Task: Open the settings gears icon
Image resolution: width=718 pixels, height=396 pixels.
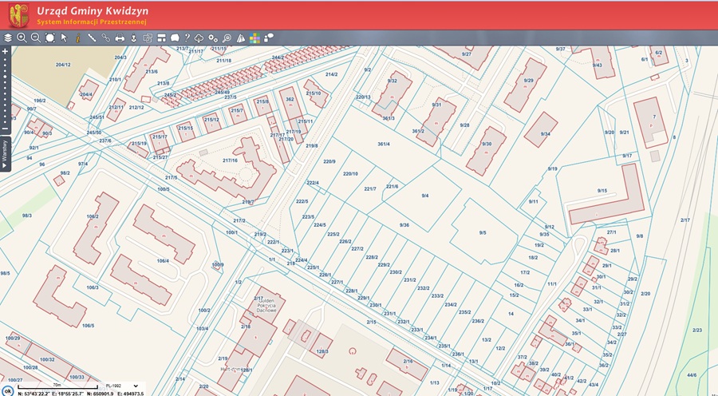Action: tap(213, 38)
